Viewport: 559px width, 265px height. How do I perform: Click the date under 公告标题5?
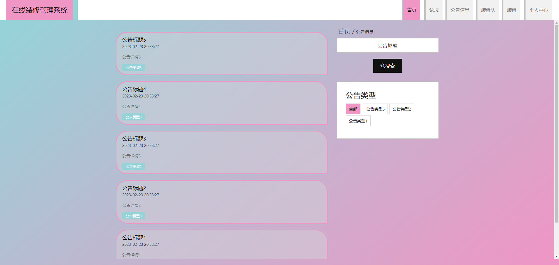click(x=141, y=47)
